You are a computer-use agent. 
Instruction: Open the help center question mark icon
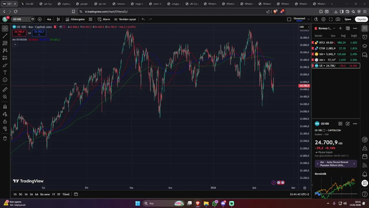(365, 194)
